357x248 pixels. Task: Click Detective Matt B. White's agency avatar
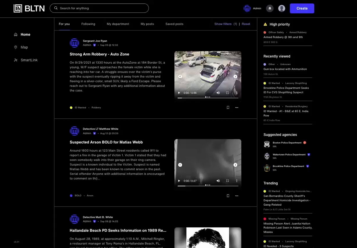point(74,219)
